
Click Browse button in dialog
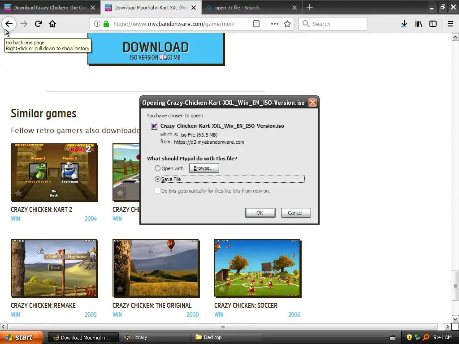tap(204, 168)
